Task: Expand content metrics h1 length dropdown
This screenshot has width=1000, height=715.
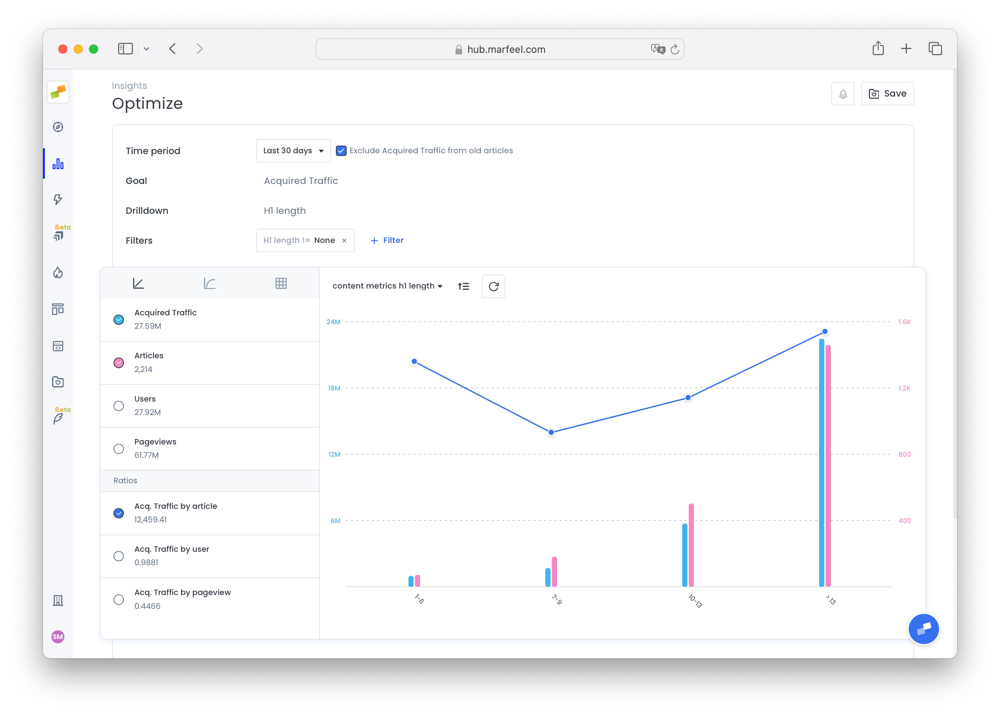Action: 387,286
